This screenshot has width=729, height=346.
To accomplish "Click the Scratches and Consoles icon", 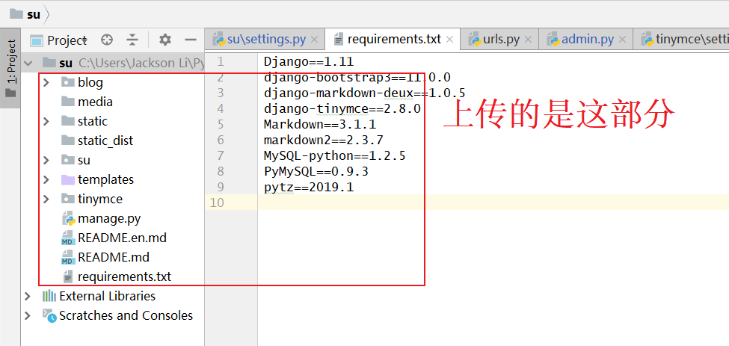I will click(49, 315).
